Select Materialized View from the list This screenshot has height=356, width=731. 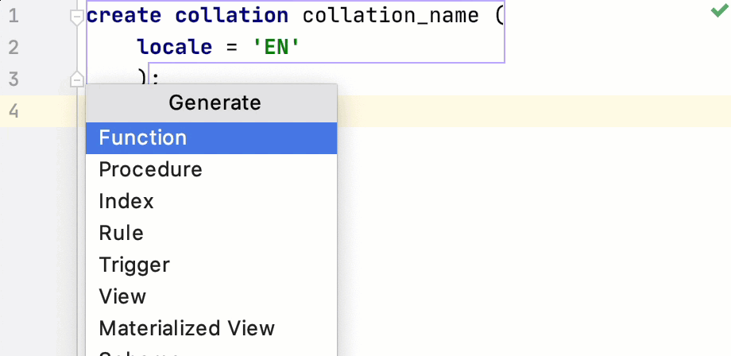pos(187,328)
